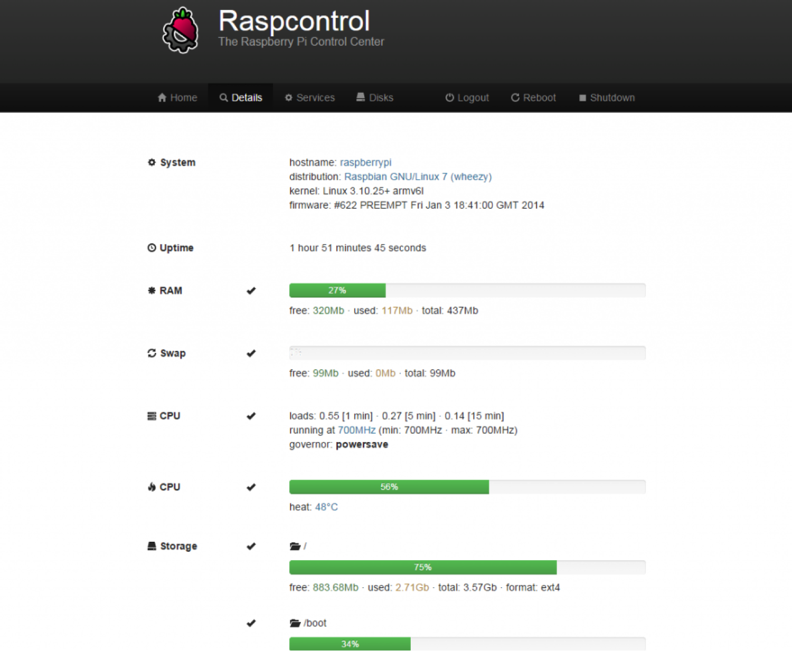Click the asterisk icon beside RAM
Viewport: 792px width, 651px height.
(152, 291)
